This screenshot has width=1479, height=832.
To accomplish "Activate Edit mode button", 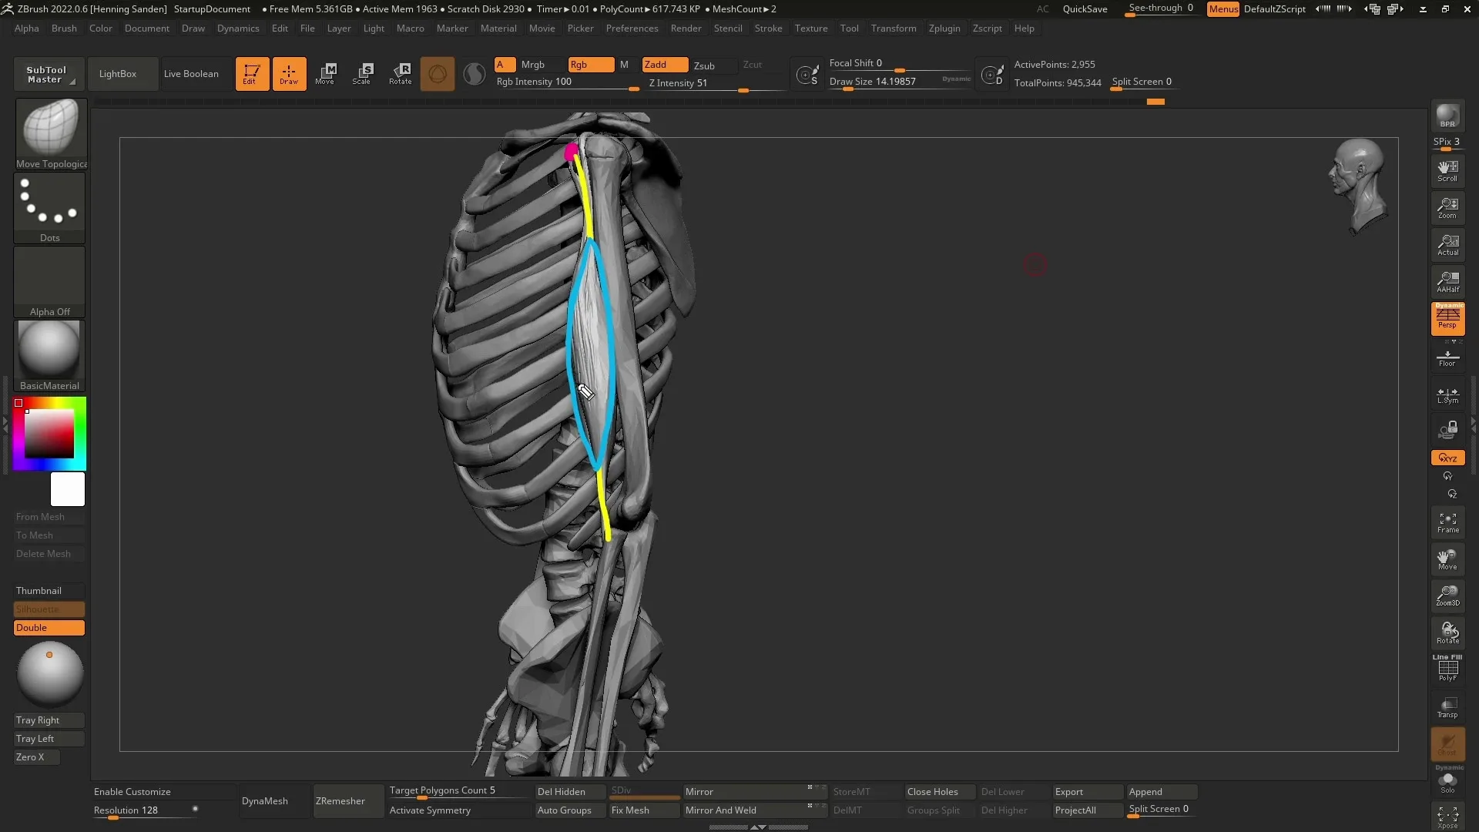I will point(252,74).
